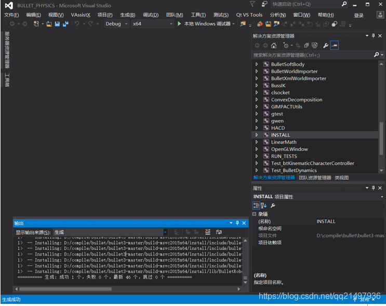Click the notifications filter funnel icon
Screen dimensions: 386x306
coord(252,4)
